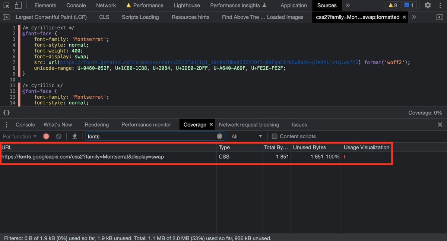
Task: Open the Performance tab
Action: click(x=145, y=5)
